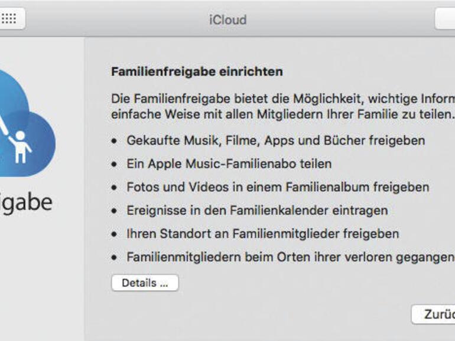This screenshot has height=341, width=455.
Task: Click the Show All preferences grid button
Action: 10,19
